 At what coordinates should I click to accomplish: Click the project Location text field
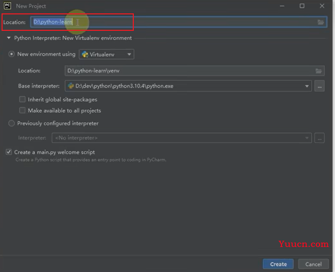[179, 22]
